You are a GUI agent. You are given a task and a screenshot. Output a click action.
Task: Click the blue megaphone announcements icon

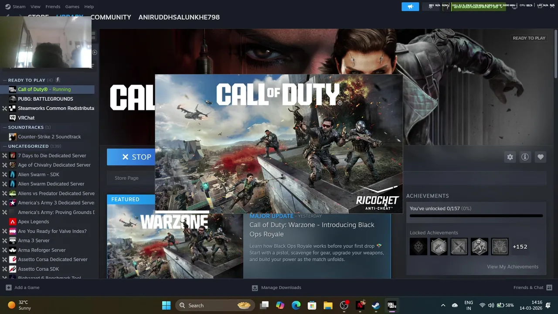410,7
